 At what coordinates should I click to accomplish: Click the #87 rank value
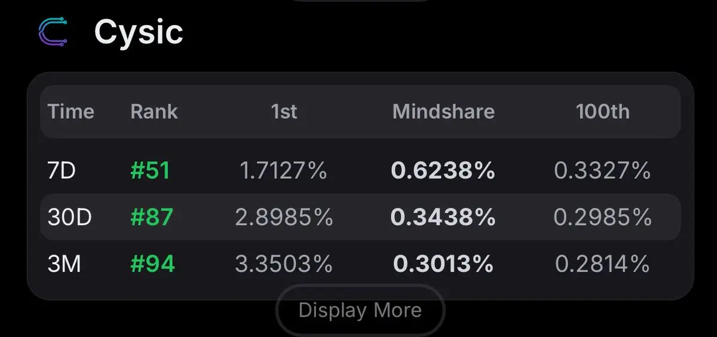[152, 217]
